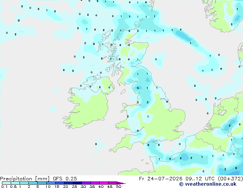Click the 2 to 5 mm legend swatch
Image resolution: width=243 pixels, height=188 pixels.
pyautogui.click(x=33, y=183)
